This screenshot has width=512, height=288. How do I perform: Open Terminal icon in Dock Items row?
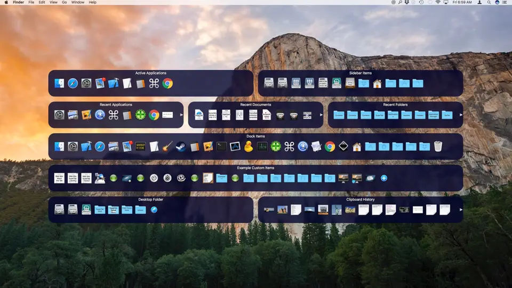222,146
